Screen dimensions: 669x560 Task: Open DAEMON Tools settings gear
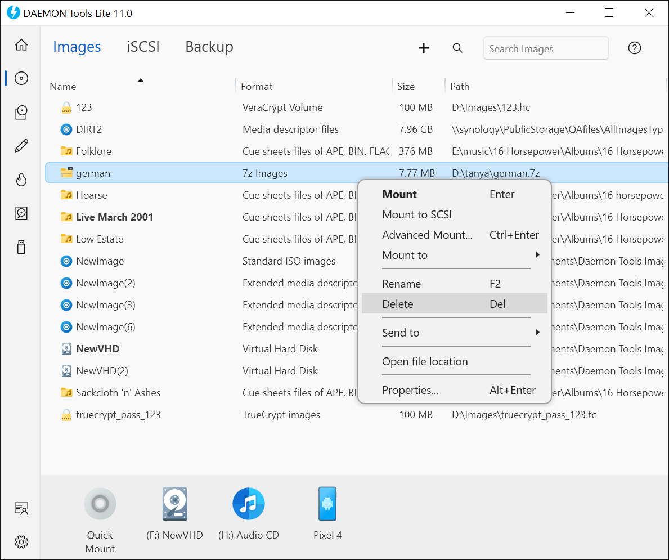pyautogui.click(x=21, y=541)
